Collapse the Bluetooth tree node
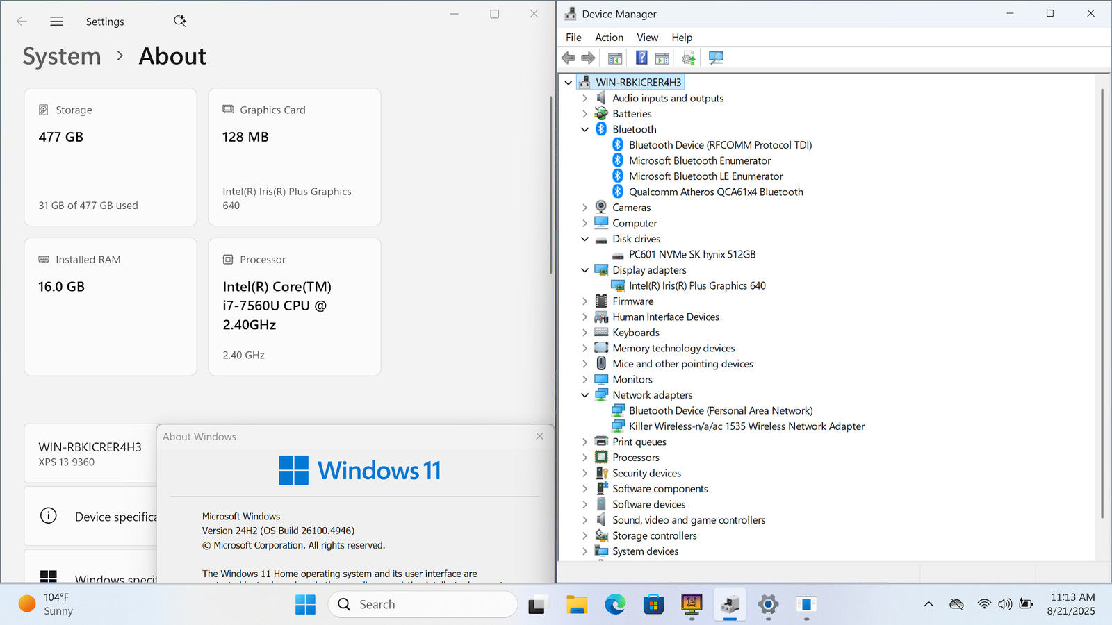 click(x=584, y=130)
